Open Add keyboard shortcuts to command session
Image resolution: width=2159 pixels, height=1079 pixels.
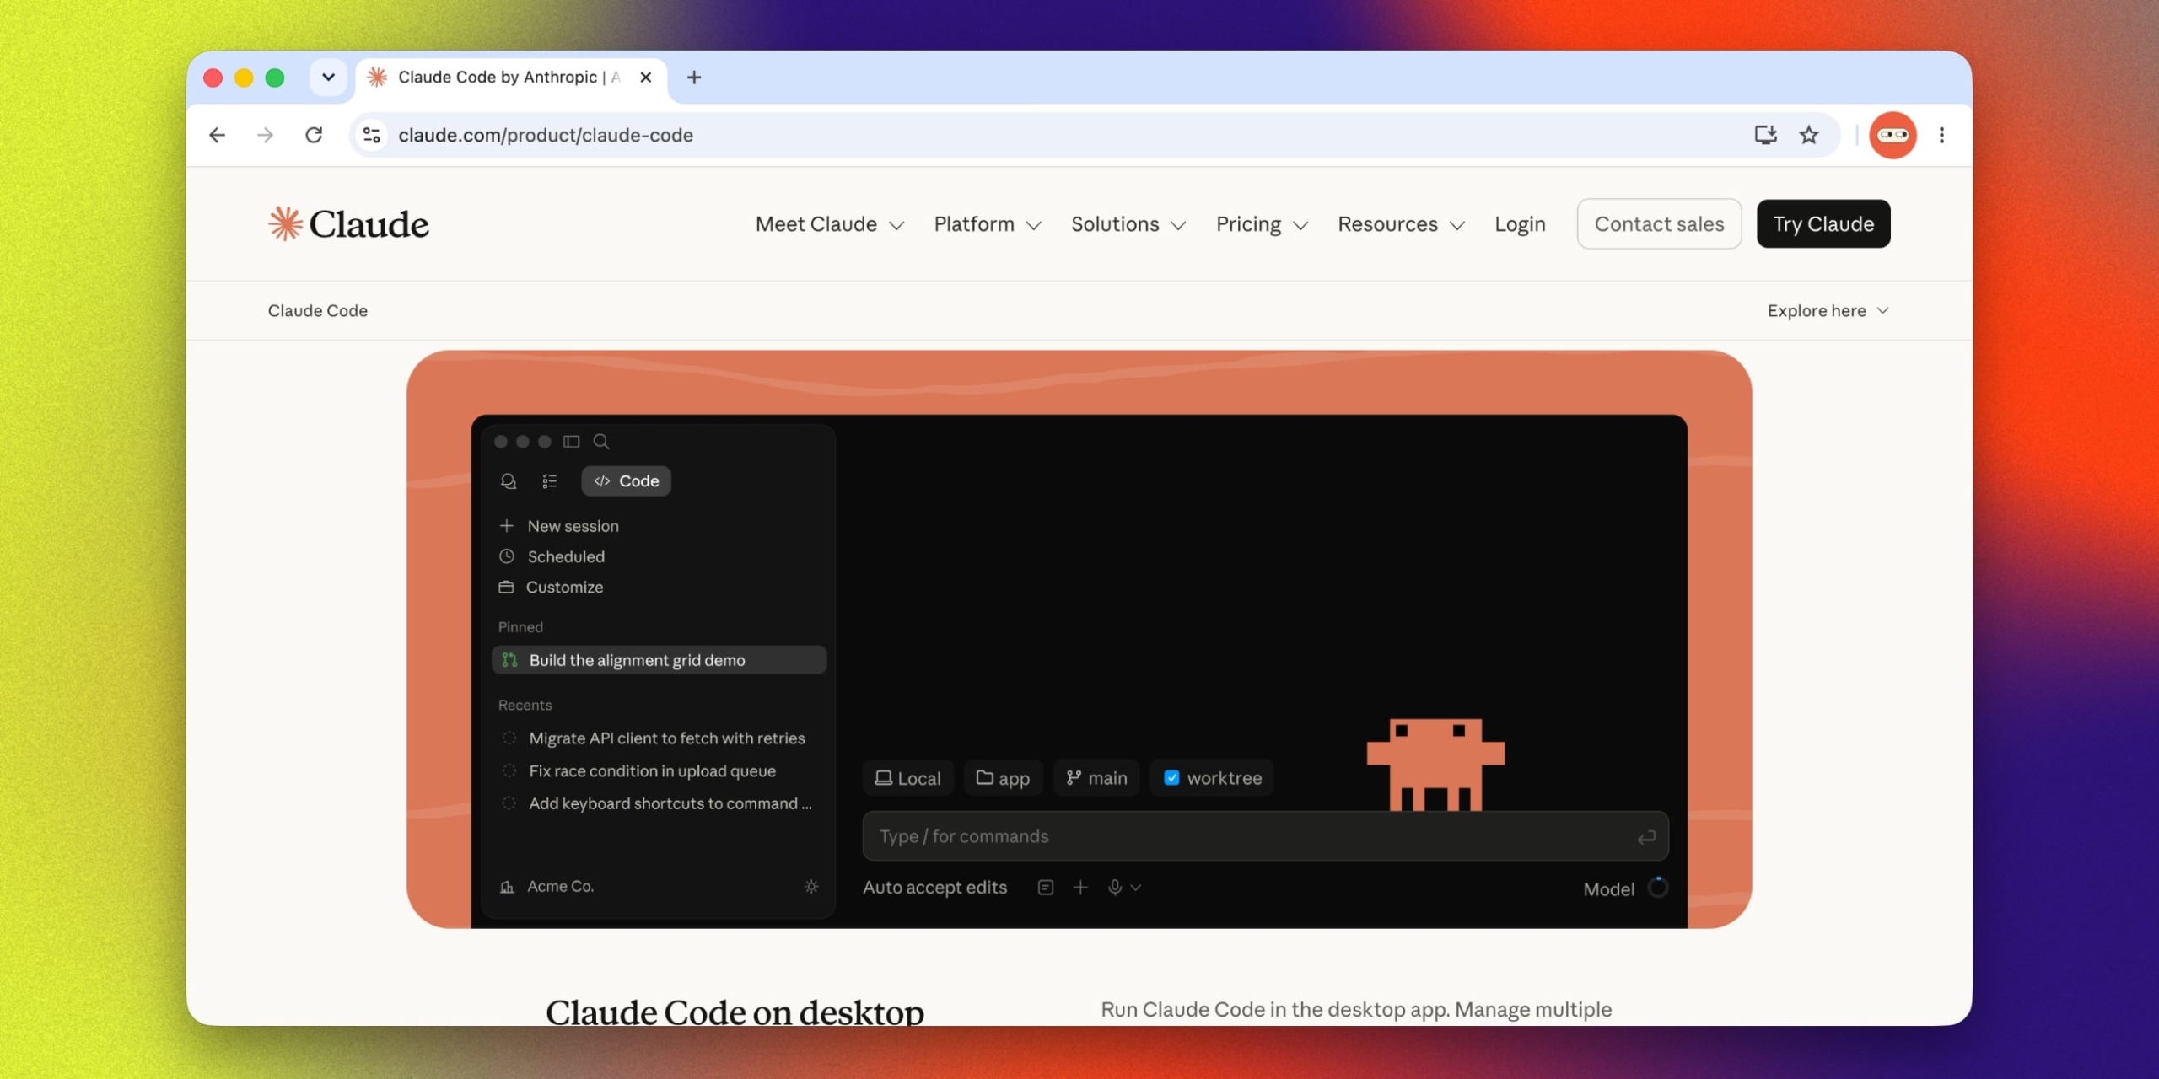pos(657,804)
